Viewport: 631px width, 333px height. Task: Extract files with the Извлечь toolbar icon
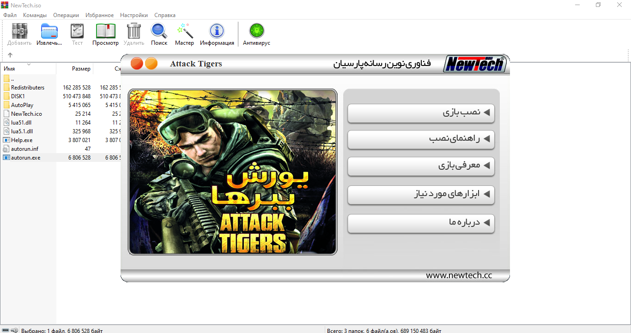(49, 31)
